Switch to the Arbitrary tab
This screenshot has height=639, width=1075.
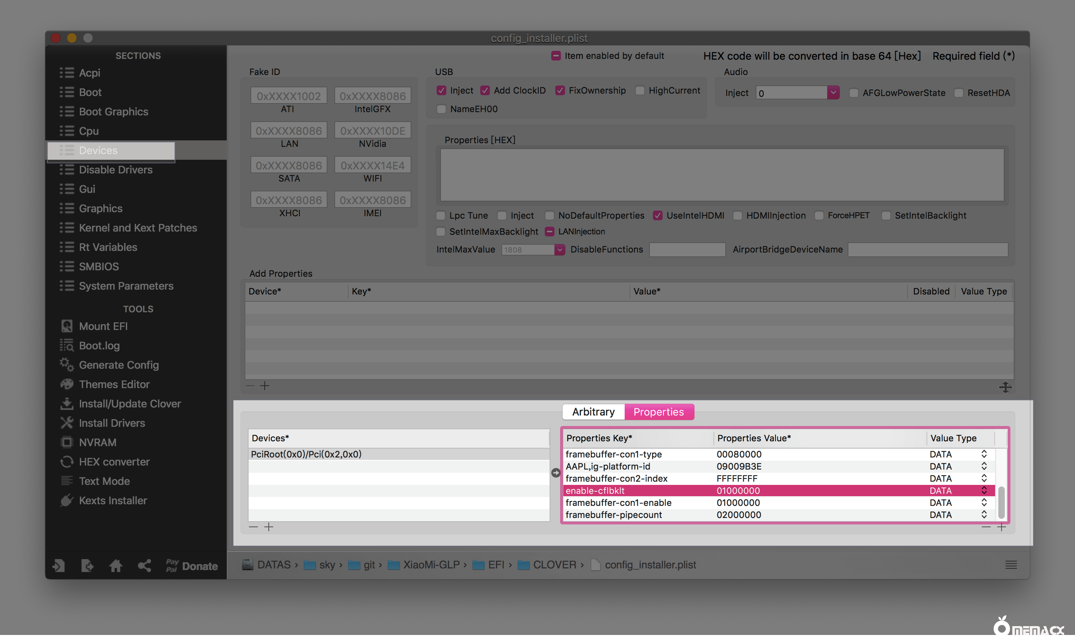pyautogui.click(x=593, y=411)
